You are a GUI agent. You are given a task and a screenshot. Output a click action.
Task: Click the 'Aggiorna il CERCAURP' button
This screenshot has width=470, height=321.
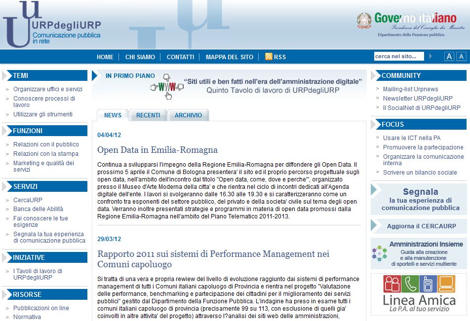pyautogui.click(x=419, y=226)
